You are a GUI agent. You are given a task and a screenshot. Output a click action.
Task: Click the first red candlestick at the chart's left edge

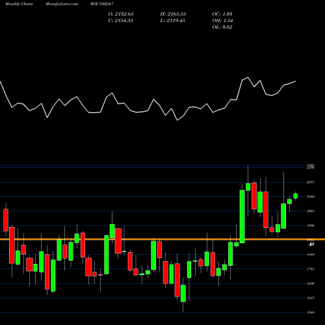[x=6, y=220]
